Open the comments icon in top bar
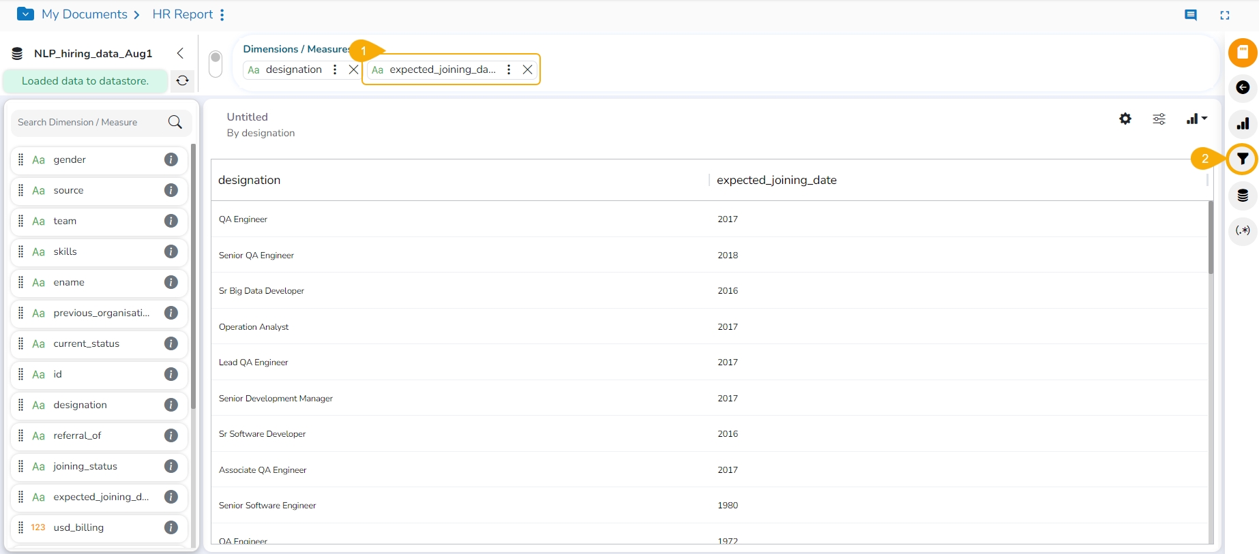1259x554 pixels. 1191,15
